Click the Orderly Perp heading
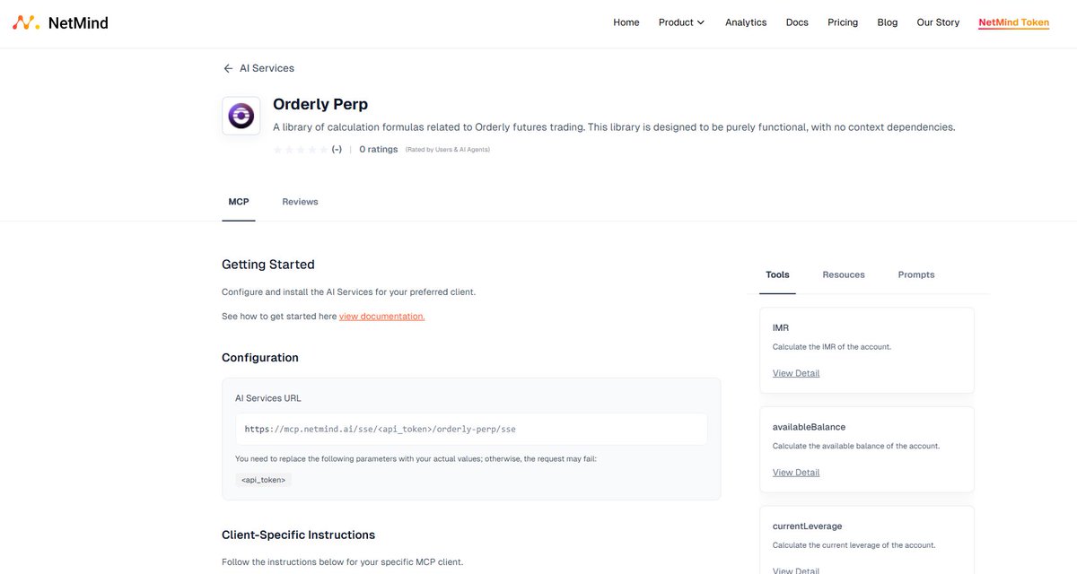The image size is (1077, 574). (320, 104)
